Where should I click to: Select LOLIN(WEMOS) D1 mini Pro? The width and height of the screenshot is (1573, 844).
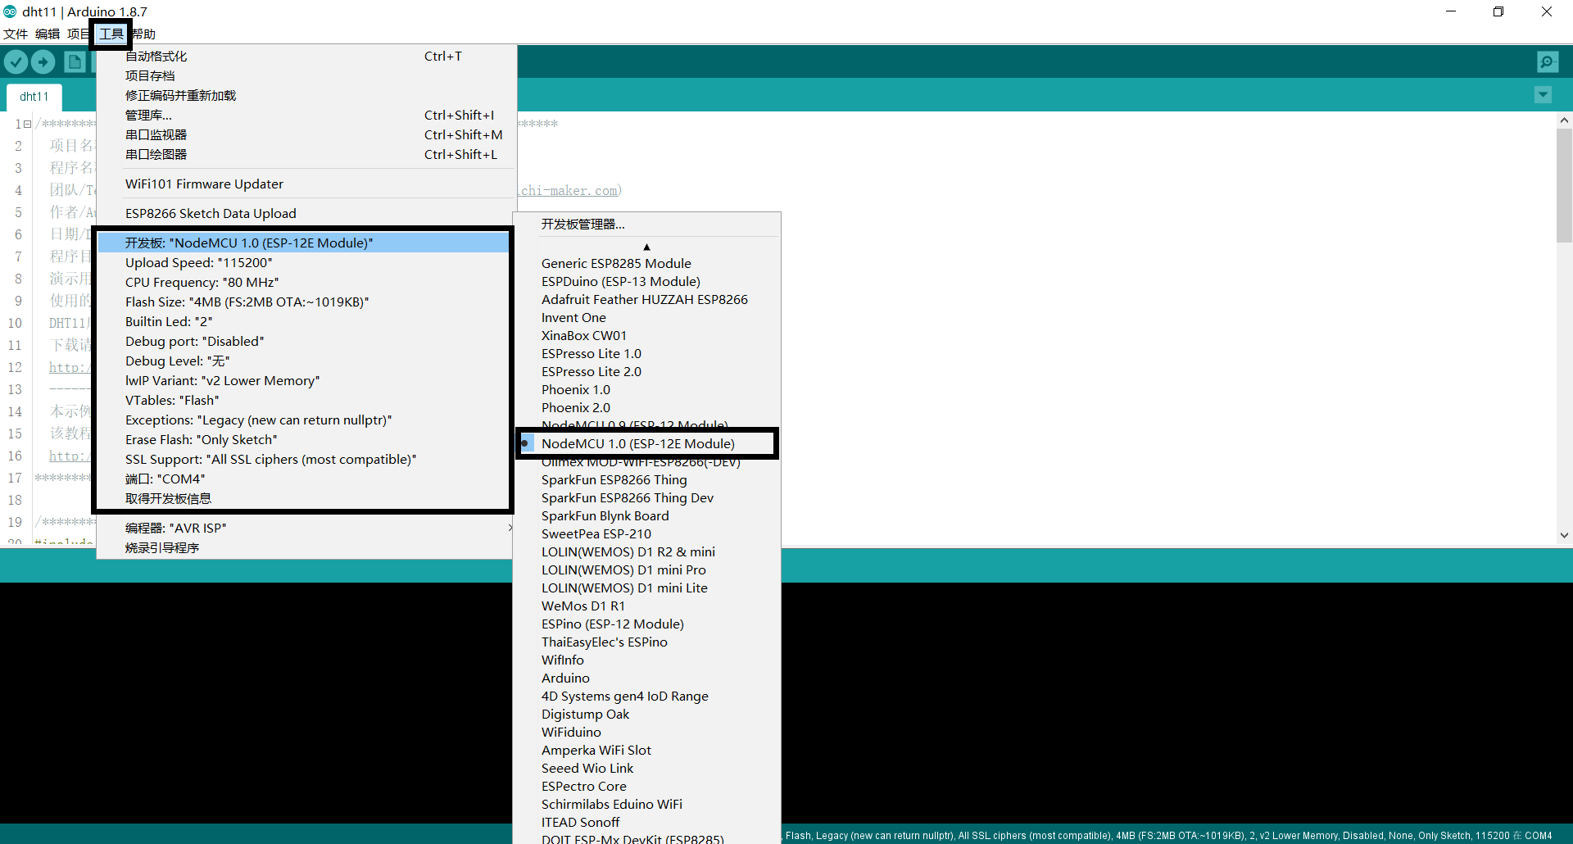pos(647,570)
